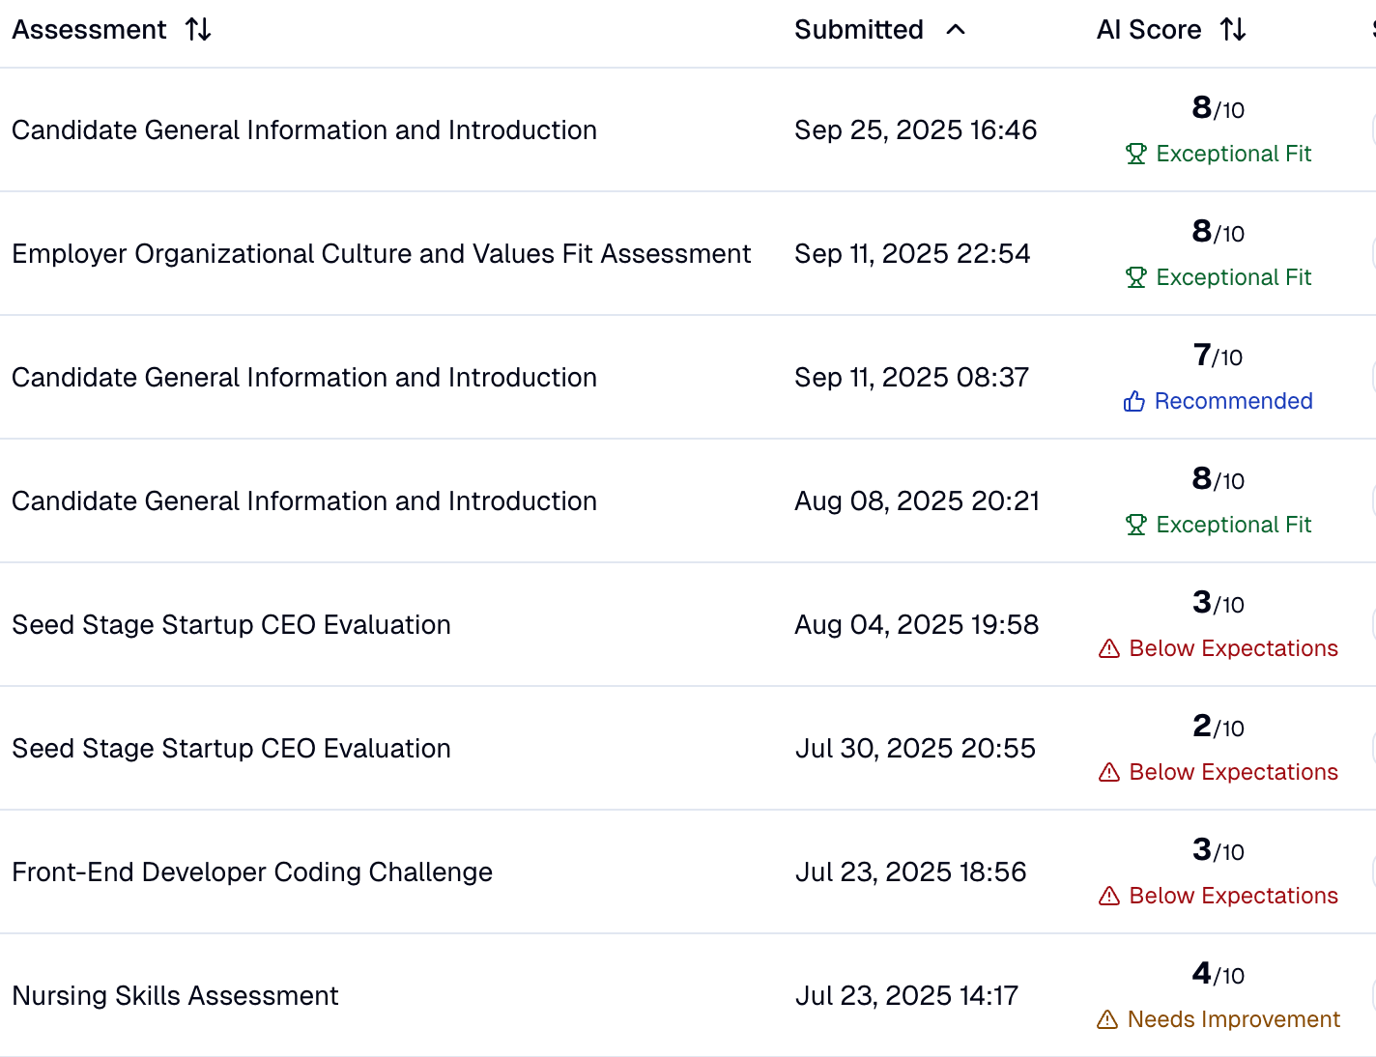Click the Needs Improvement warning icon

tap(1107, 1019)
